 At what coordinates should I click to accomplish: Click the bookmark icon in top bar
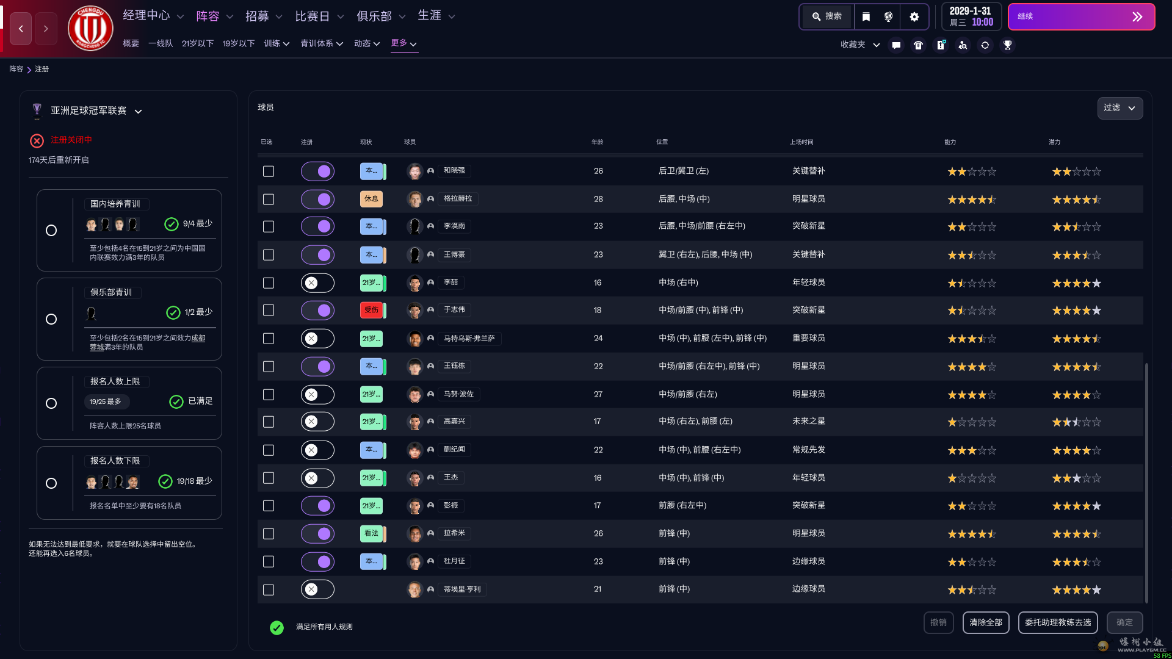tap(866, 17)
